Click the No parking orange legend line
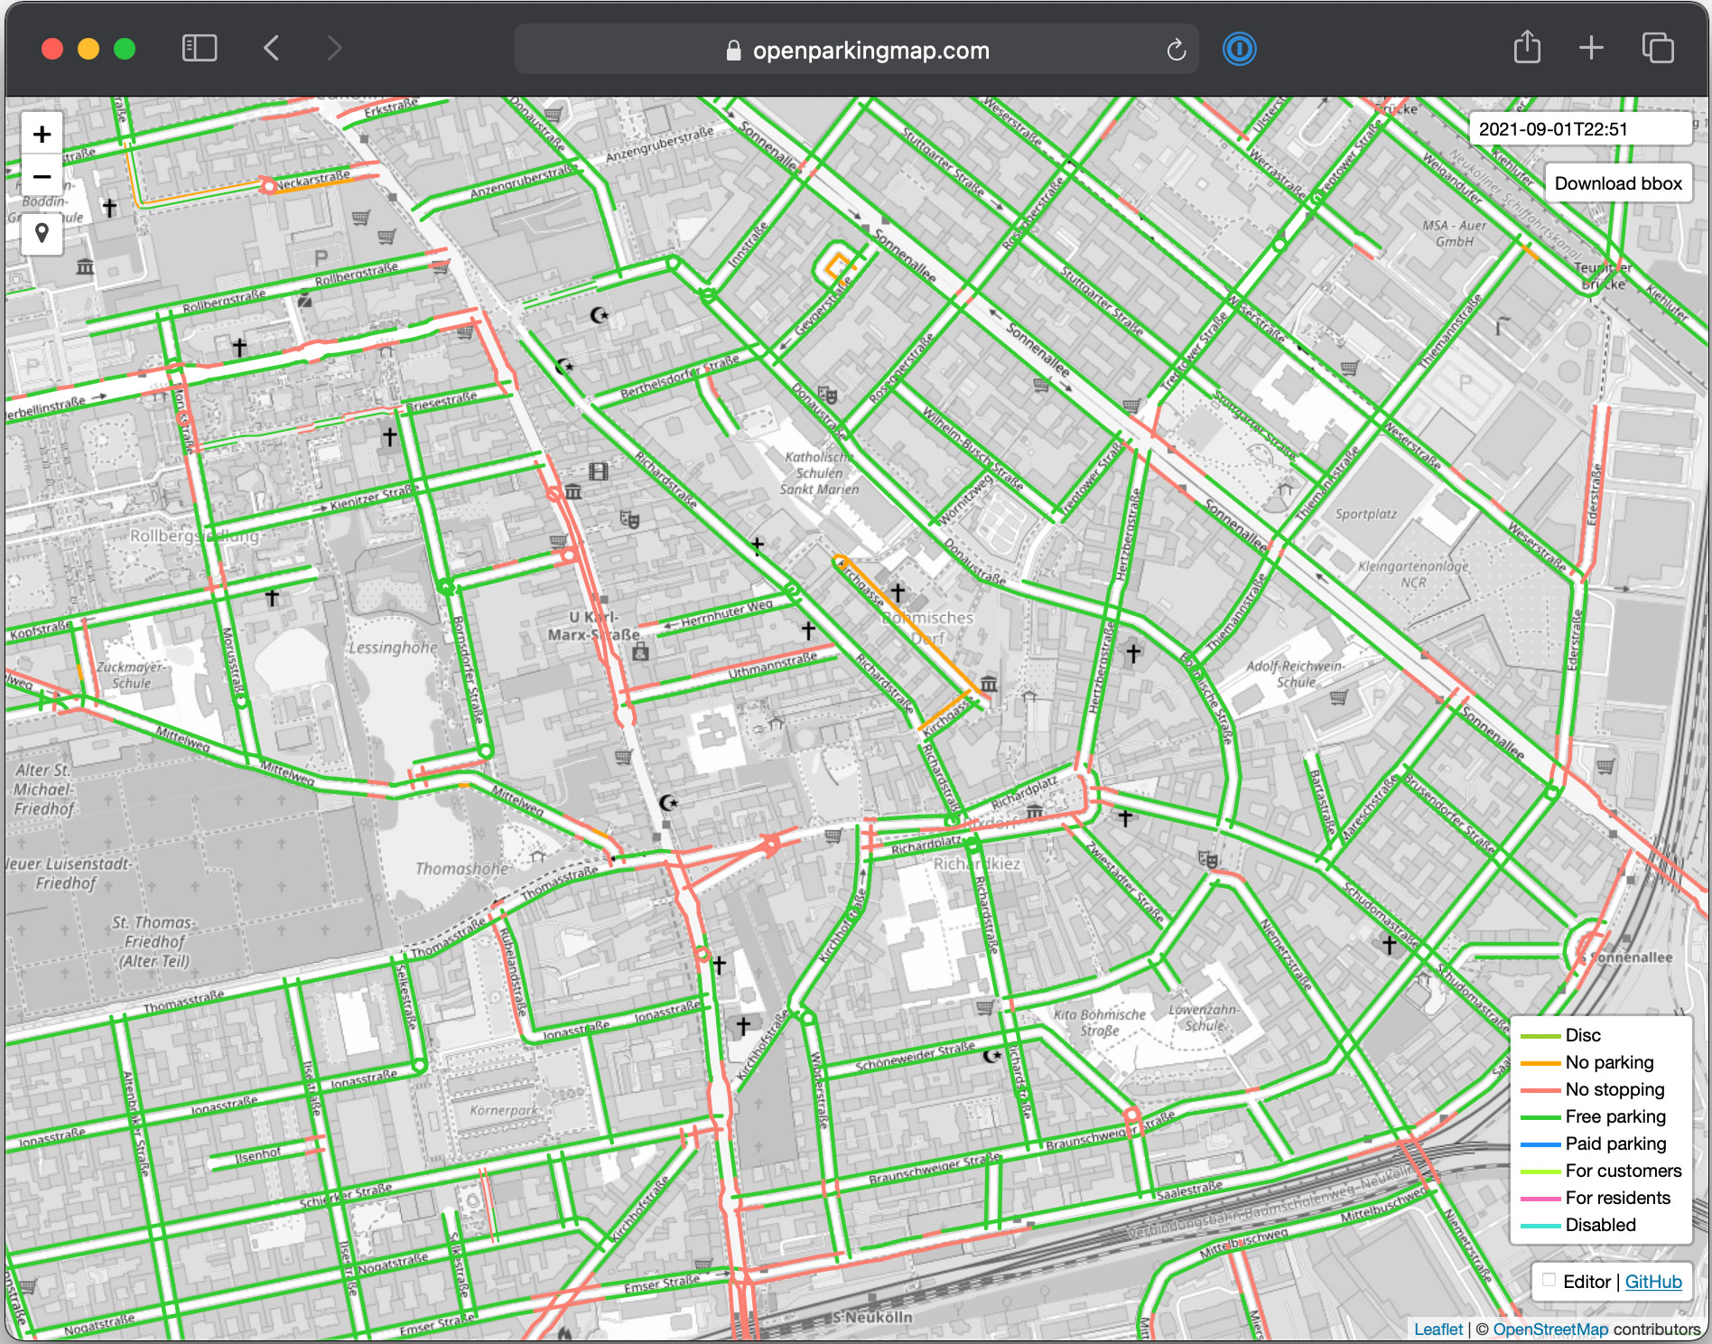This screenshot has height=1344, width=1712. [x=1540, y=1063]
